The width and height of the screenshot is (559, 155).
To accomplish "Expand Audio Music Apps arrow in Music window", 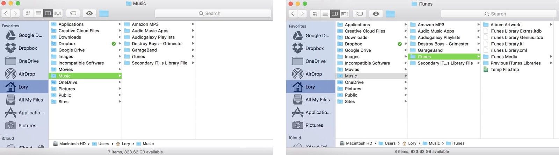I will tap(193, 31).
